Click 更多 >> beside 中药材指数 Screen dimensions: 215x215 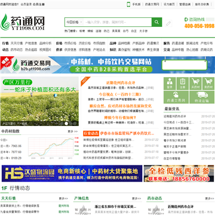(72, 131)
